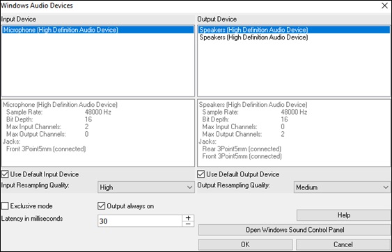Click the Help button
Image resolution: width=392 pixels, height=252 pixels.
coord(344,215)
